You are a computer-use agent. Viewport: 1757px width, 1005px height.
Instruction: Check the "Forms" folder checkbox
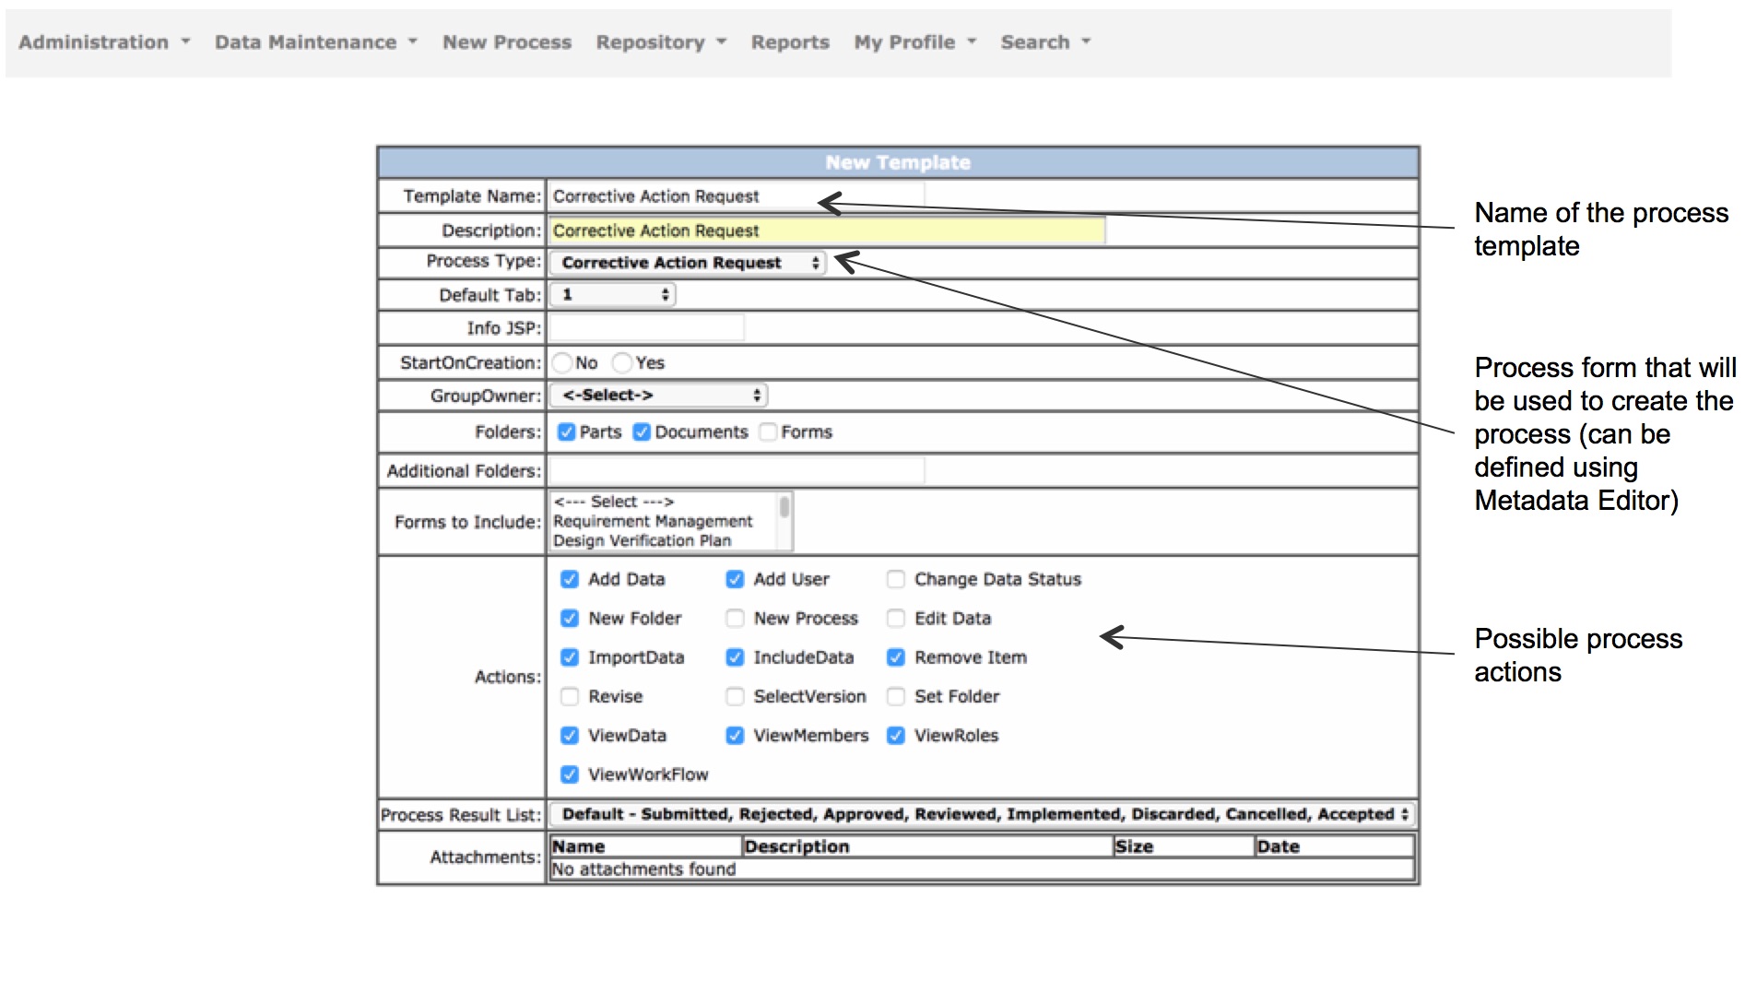pos(768,432)
